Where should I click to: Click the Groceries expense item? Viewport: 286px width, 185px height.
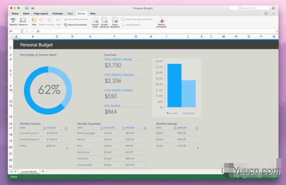[x=82, y=159]
